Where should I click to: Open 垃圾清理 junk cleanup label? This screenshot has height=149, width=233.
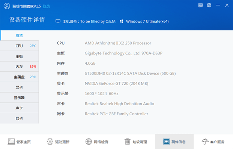point(140,142)
